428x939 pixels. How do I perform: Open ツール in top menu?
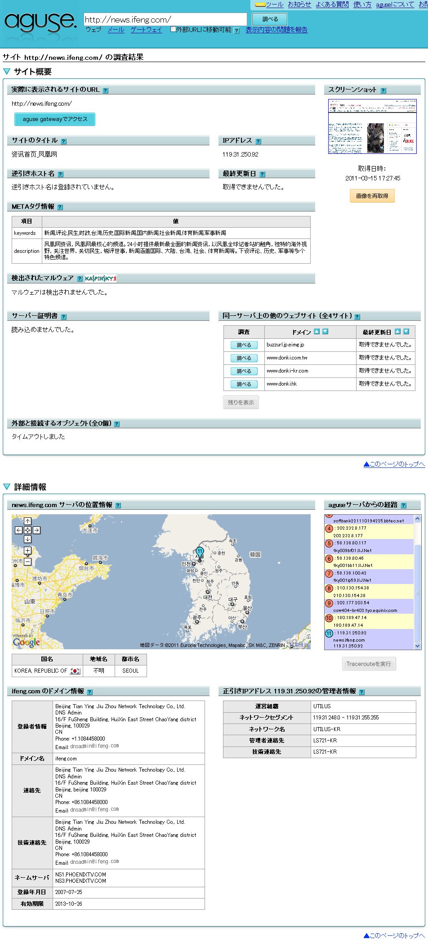[275, 4]
